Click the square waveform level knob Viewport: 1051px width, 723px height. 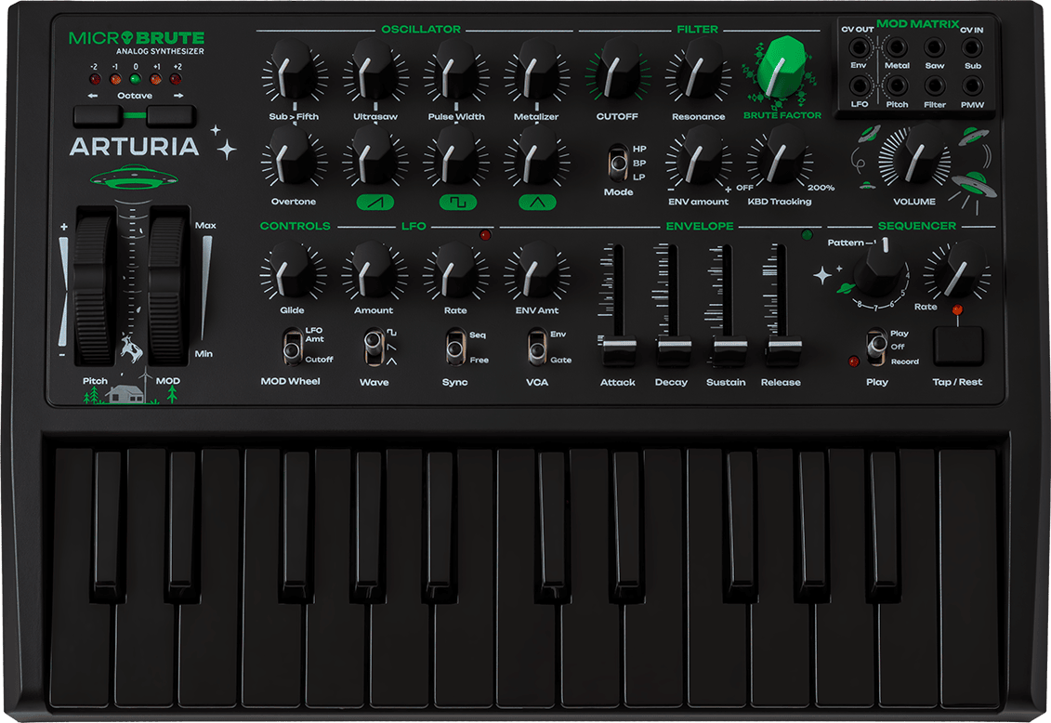pyautogui.click(x=455, y=157)
